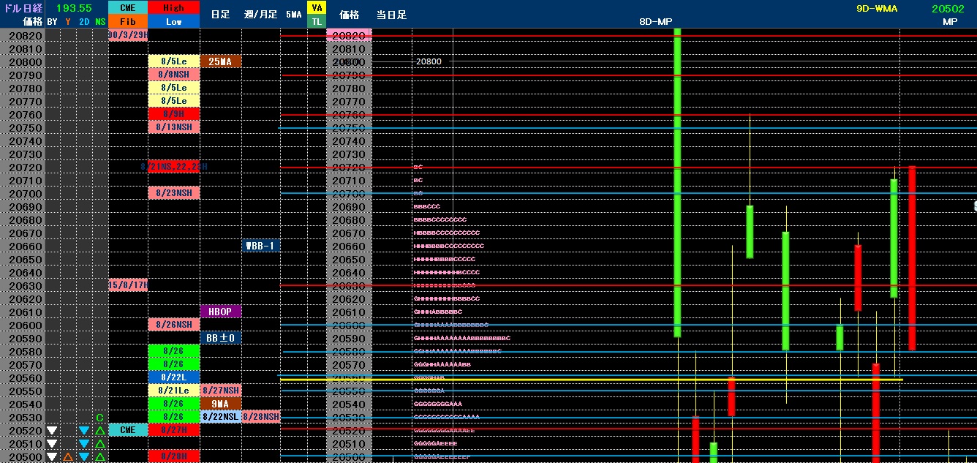
Task: Click 20740 in the left price column
Action: (x=26, y=140)
